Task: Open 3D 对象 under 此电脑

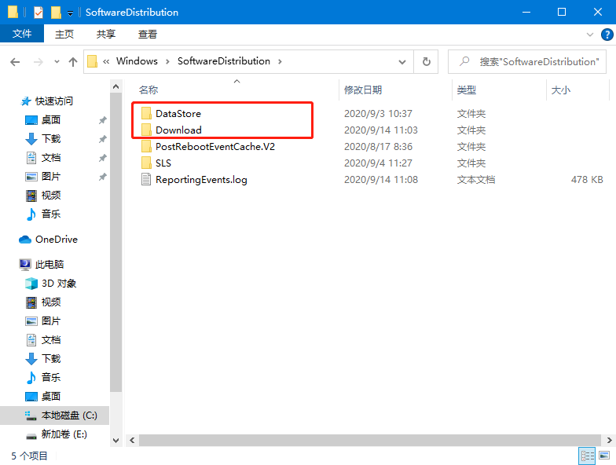Action: (58, 283)
